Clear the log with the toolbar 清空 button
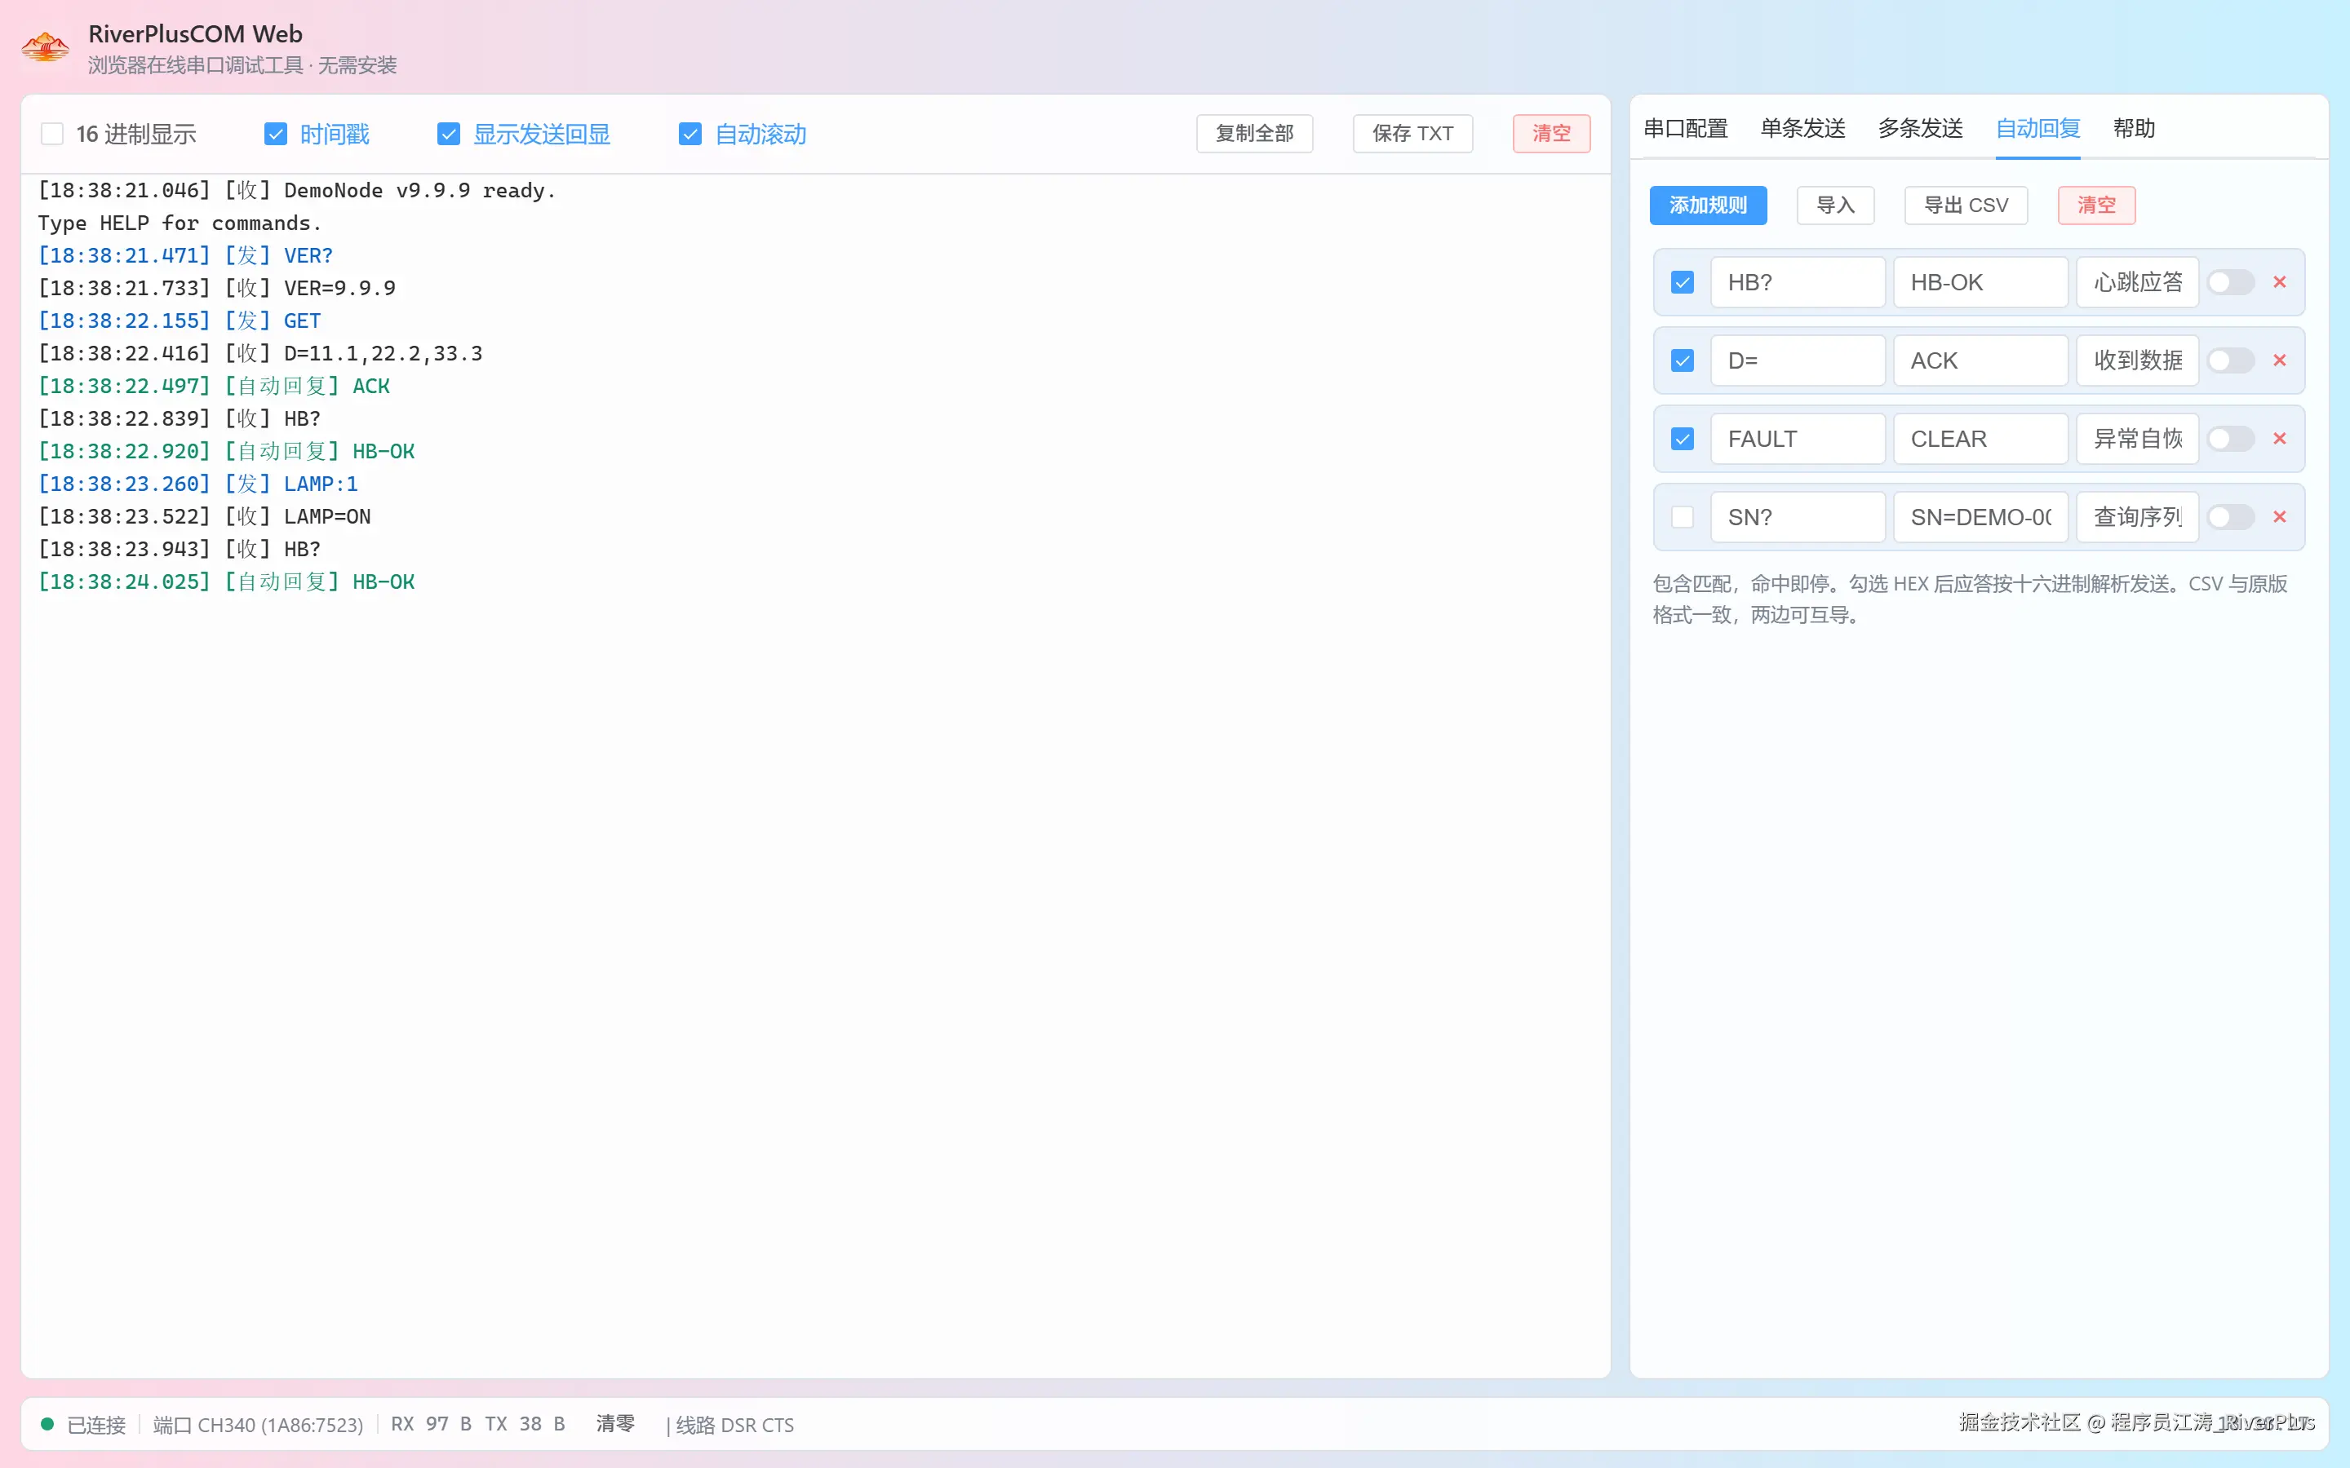Viewport: 2350px width, 1468px height. pos(1552,134)
